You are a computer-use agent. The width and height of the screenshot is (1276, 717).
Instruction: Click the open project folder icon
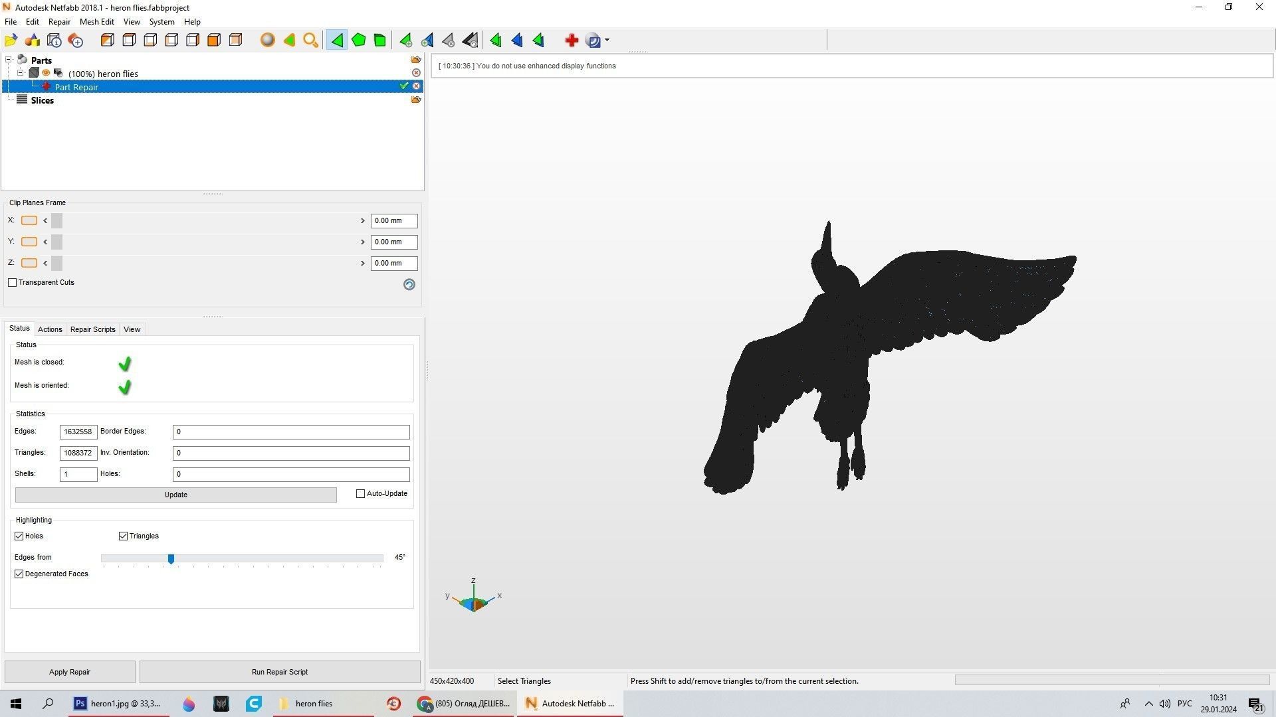click(x=11, y=40)
